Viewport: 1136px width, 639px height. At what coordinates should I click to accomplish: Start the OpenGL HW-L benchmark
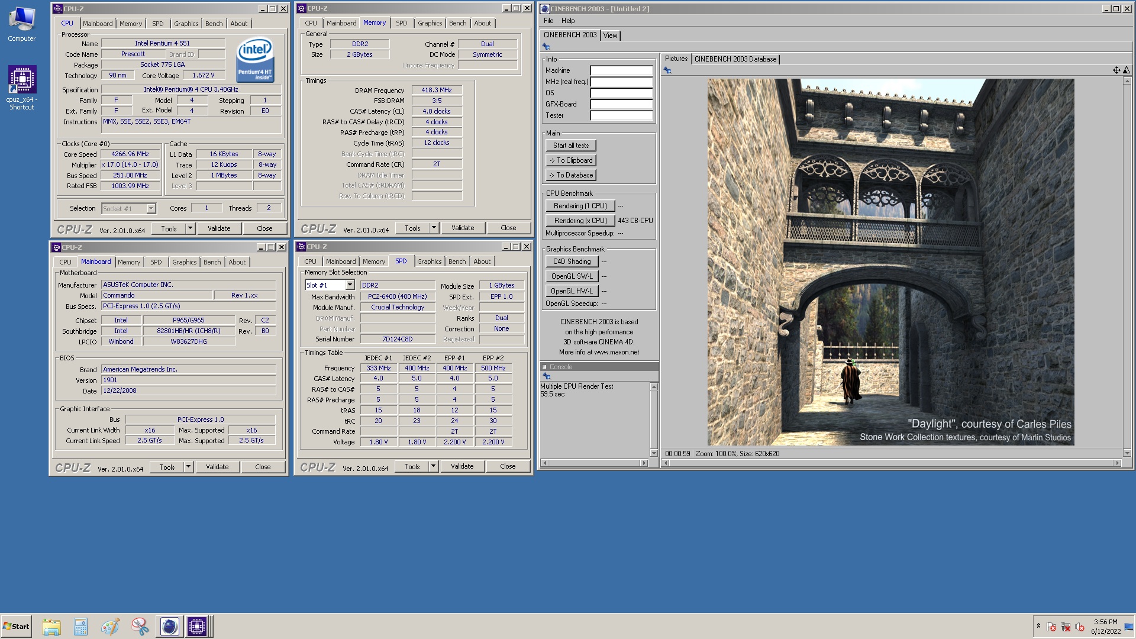coord(572,291)
